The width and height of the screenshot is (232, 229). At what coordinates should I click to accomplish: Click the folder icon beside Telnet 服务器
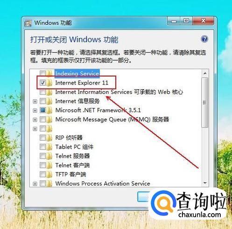[49, 156]
